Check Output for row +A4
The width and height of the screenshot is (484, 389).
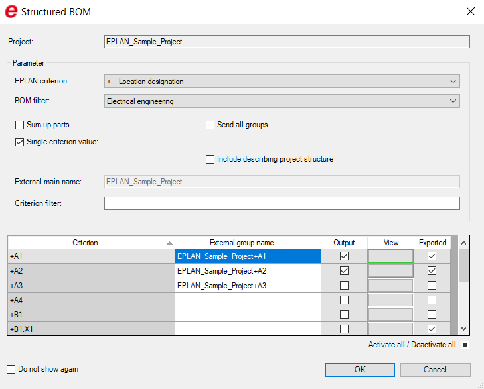coord(344,300)
